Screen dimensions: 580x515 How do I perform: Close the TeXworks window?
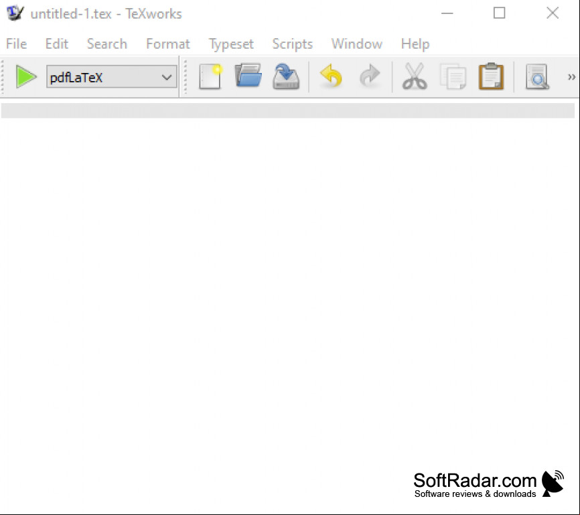click(x=553, y=13)
